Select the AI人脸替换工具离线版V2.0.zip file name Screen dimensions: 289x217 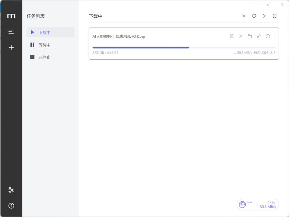tap(119, 37)
